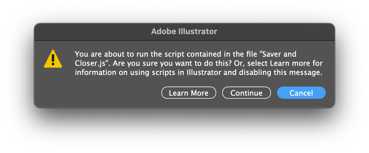Screen dimensions: 369x153
Task: Click the black background below the dialog
Action: coord(184,129)
